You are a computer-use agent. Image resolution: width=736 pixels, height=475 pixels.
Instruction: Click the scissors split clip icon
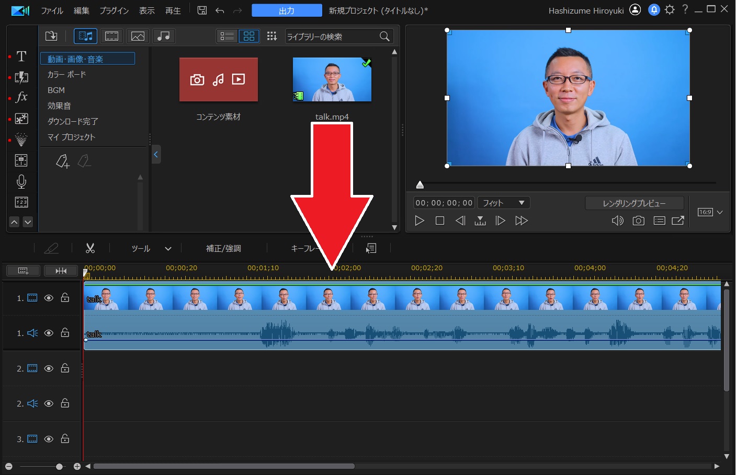point(90,248)
